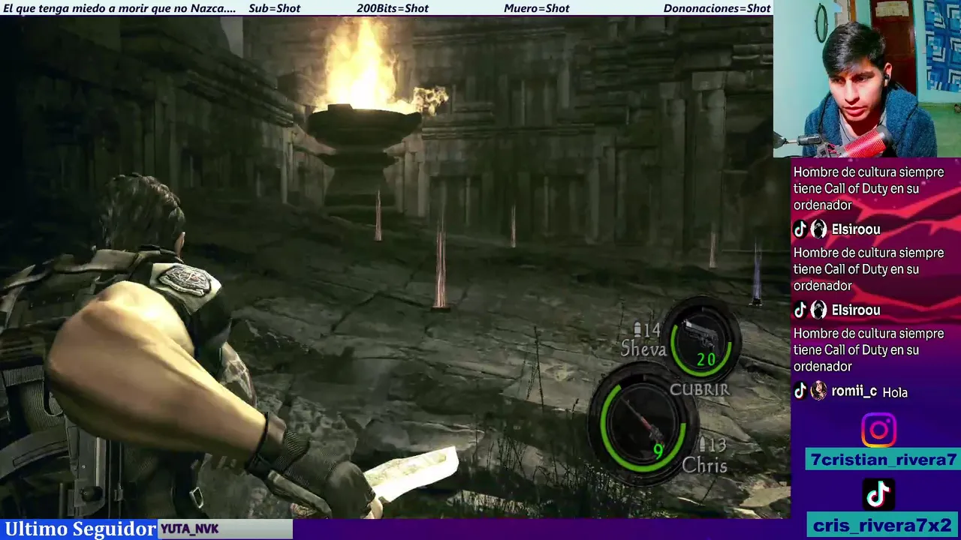Viewport: 961px width, 540px height.
Task: Click the Chris player name label
Action: pyautogui.click(x=704, y=466)
